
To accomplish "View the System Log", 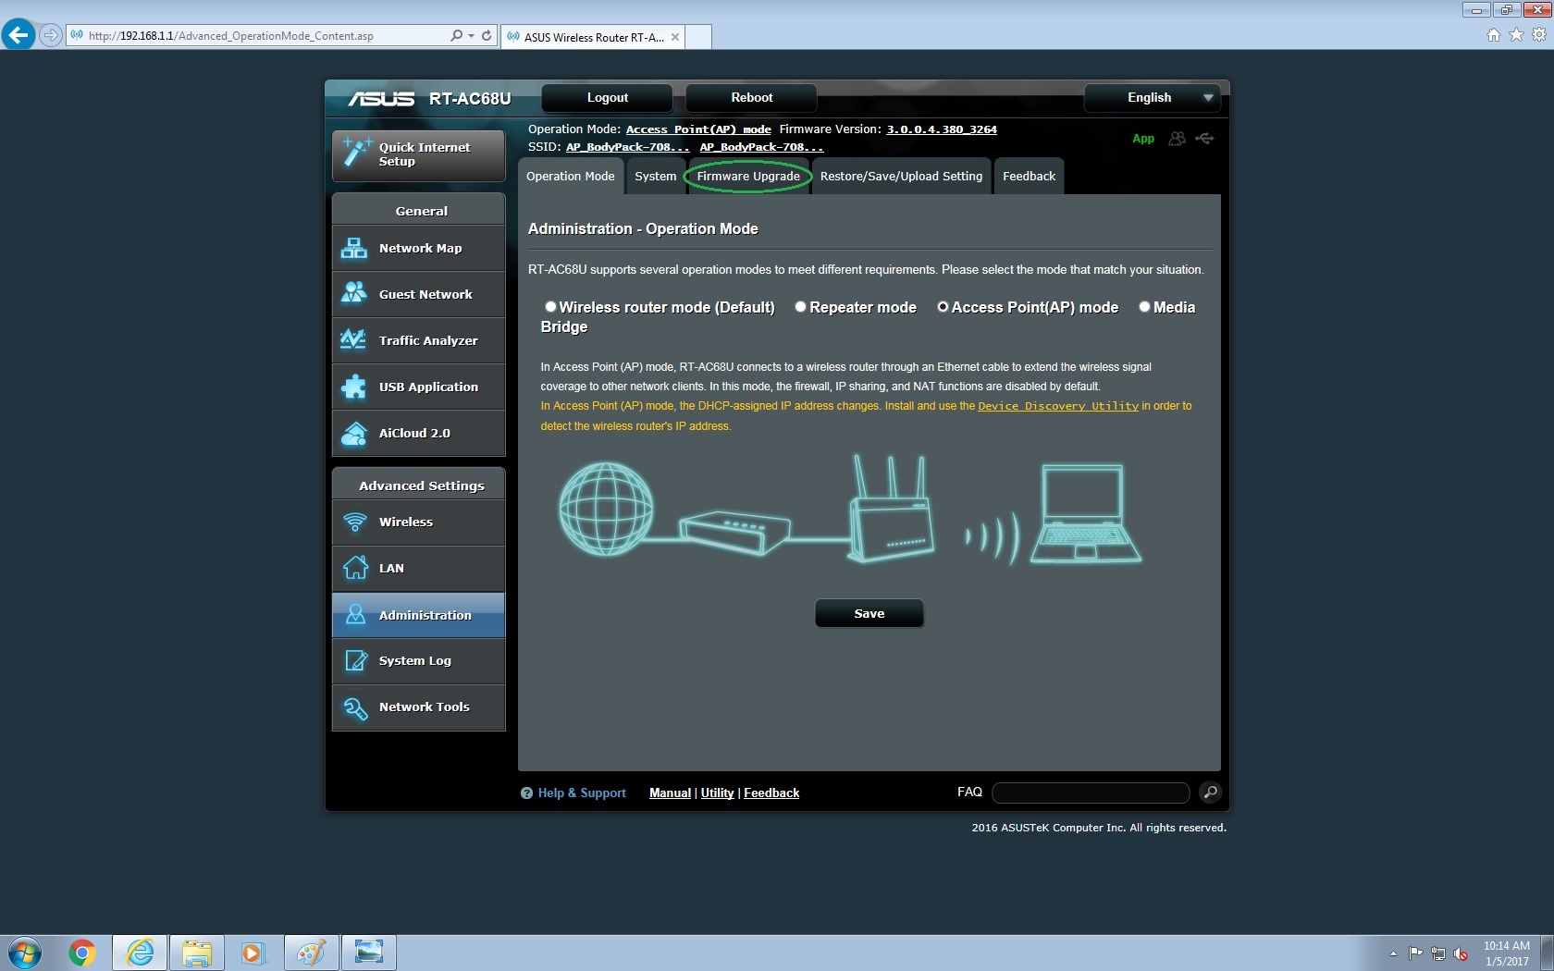I will [418, 660].
